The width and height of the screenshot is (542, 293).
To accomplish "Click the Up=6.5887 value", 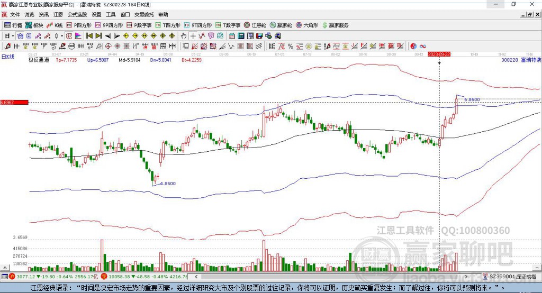I will click(98, 60).
